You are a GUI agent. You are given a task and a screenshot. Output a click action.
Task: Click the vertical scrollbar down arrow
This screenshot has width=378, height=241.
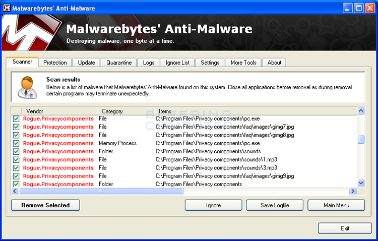(x=361, y=183)
